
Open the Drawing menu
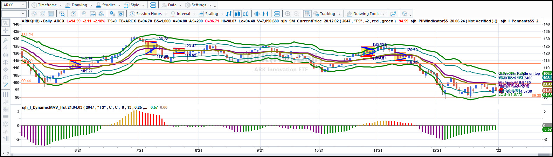click(x=79, y=5)
